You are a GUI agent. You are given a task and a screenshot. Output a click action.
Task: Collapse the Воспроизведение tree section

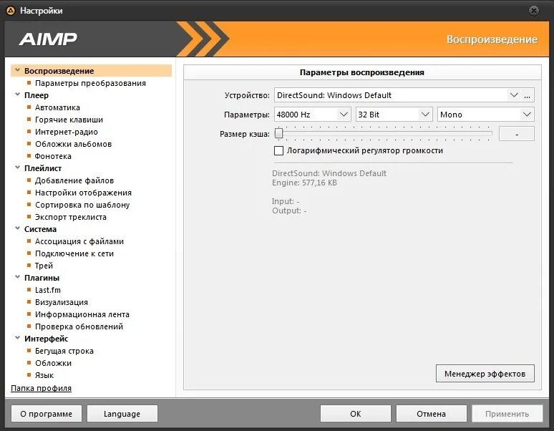coord(17,70)
